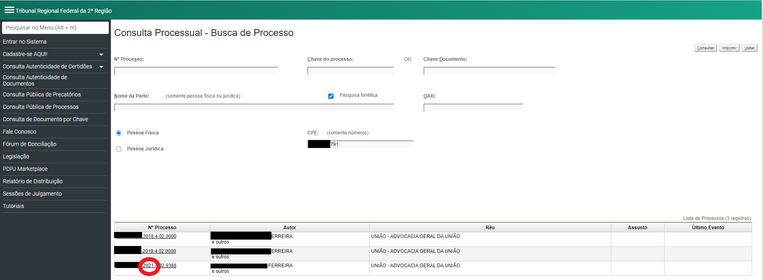Open the process link ending 2019.4.02.0000

coord(159,251)
